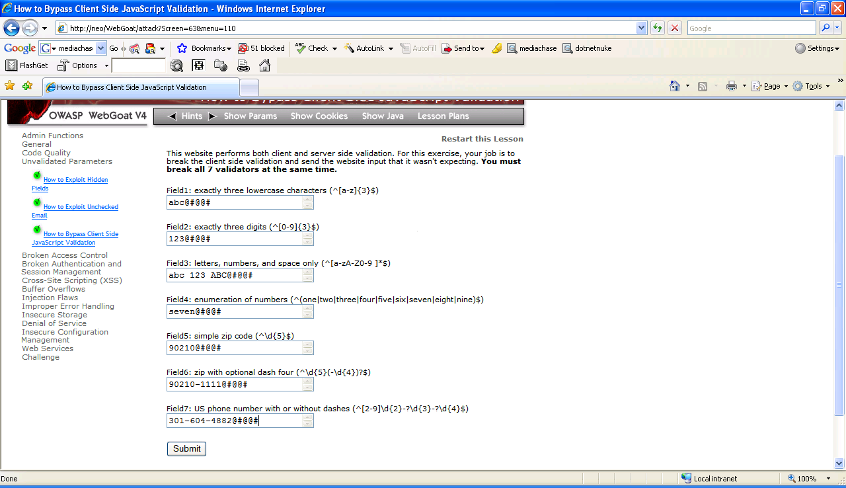The width and height of the screenshot is (846, 488).
Task: Select the Show Cookies menu item
Action: pos(319,116)
